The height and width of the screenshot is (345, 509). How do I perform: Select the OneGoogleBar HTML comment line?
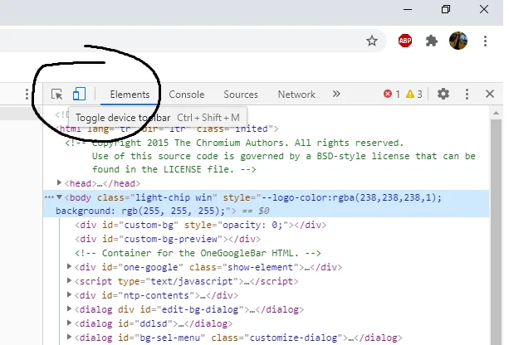198,253
